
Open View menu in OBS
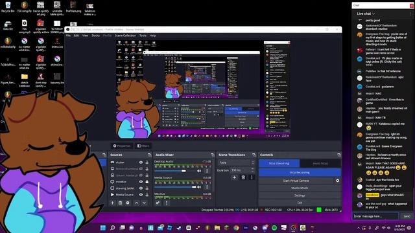click(85, 36)
